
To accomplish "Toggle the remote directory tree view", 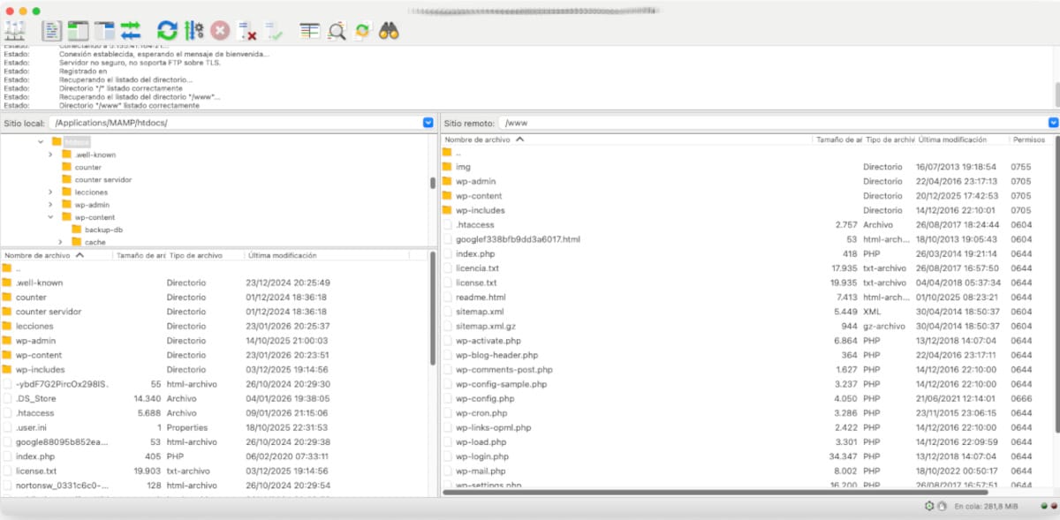I will (105, 31).
